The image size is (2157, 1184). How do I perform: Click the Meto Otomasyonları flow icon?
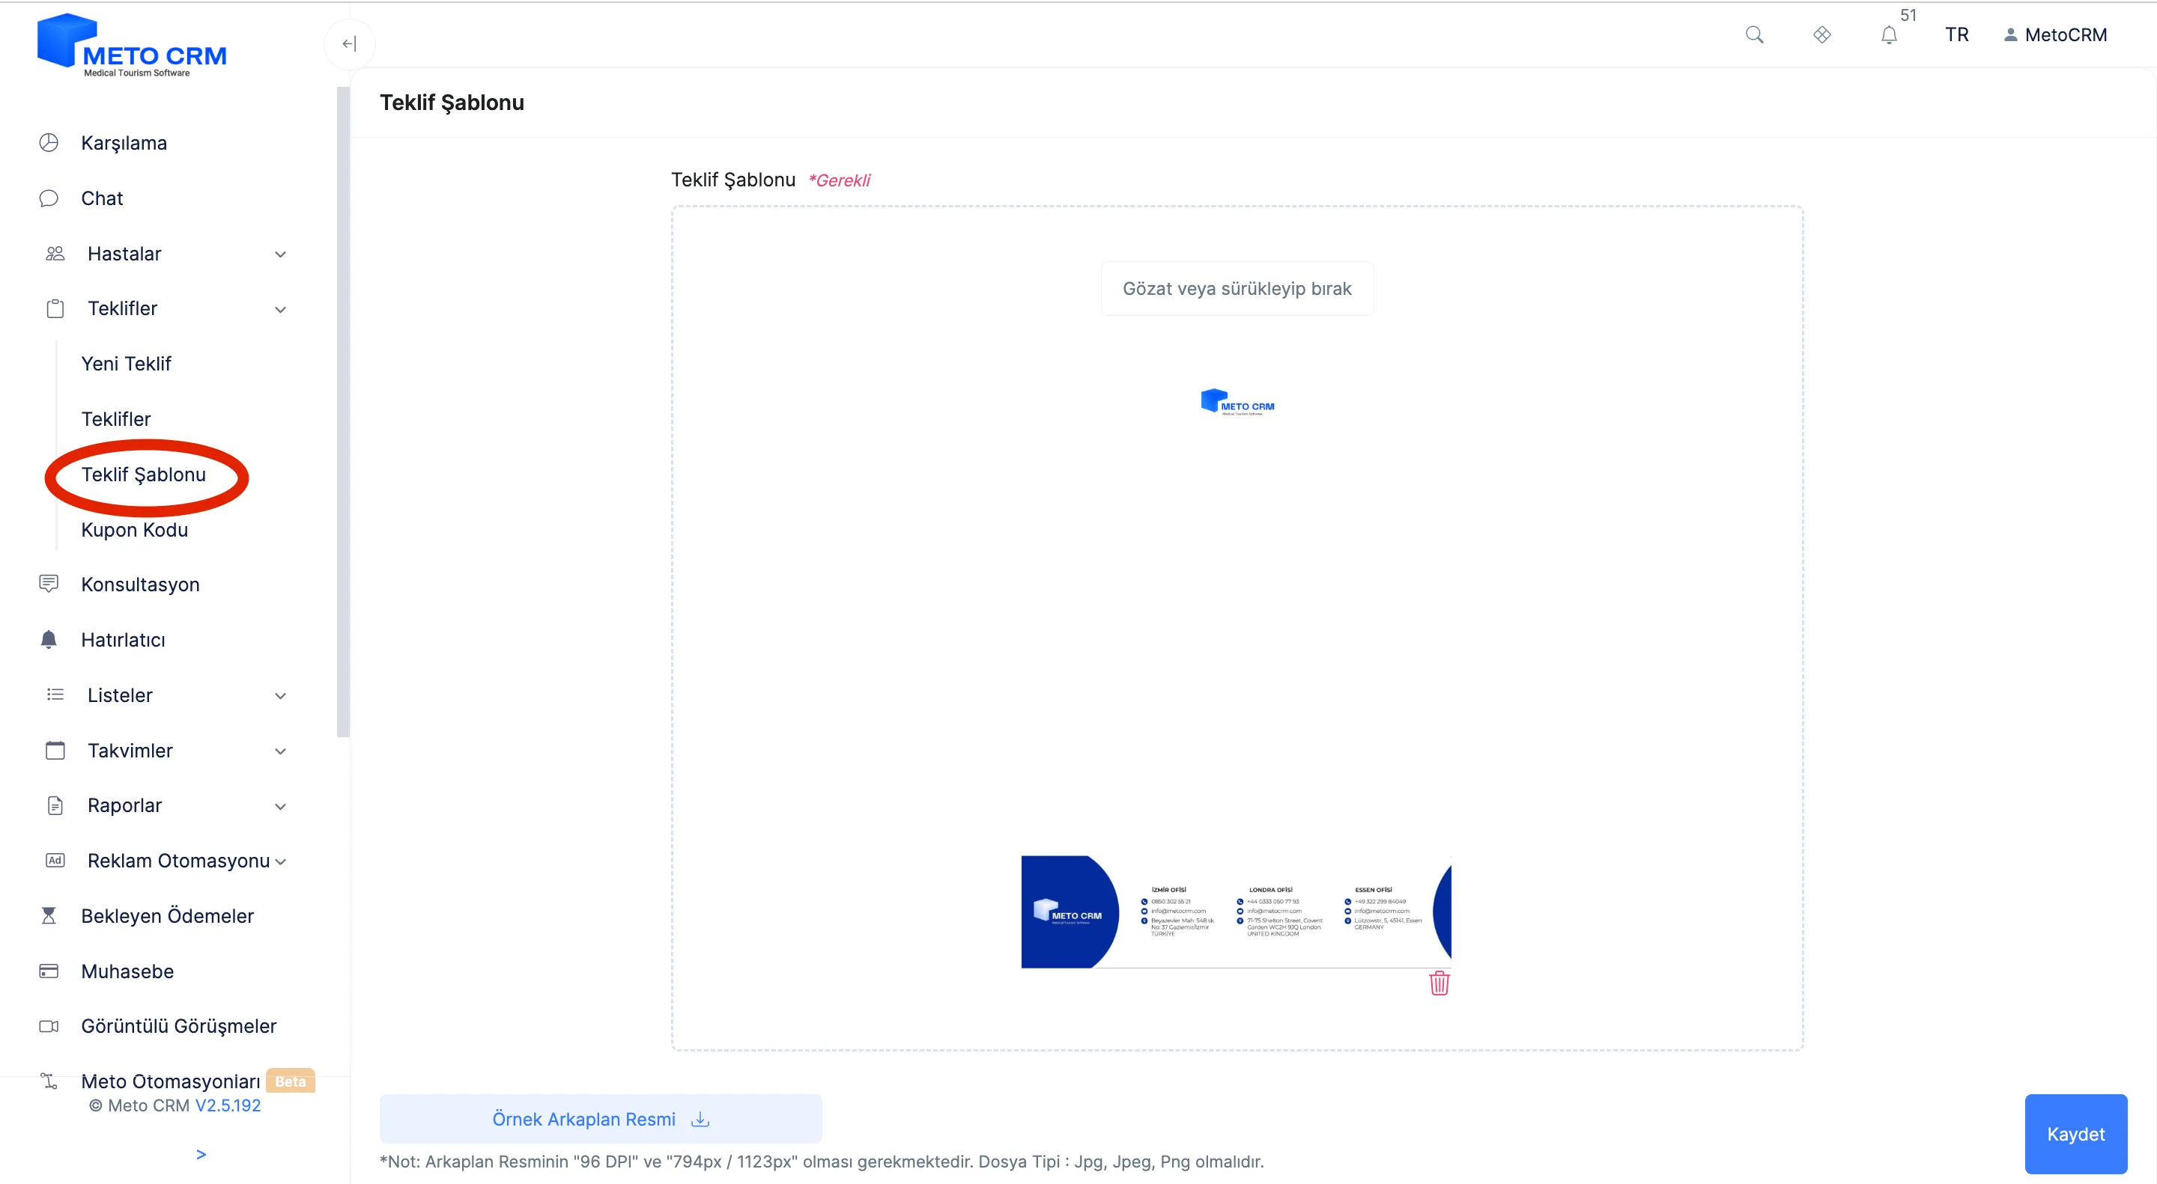point(49,1081)
